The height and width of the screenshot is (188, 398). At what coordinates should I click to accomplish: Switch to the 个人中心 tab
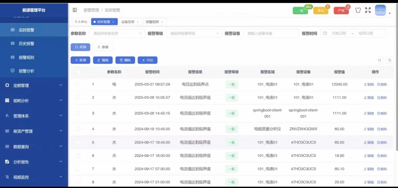pos(80,21)
